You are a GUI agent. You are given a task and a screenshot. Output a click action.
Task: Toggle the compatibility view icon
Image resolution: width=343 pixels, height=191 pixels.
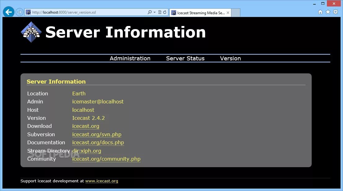[160, 12]
